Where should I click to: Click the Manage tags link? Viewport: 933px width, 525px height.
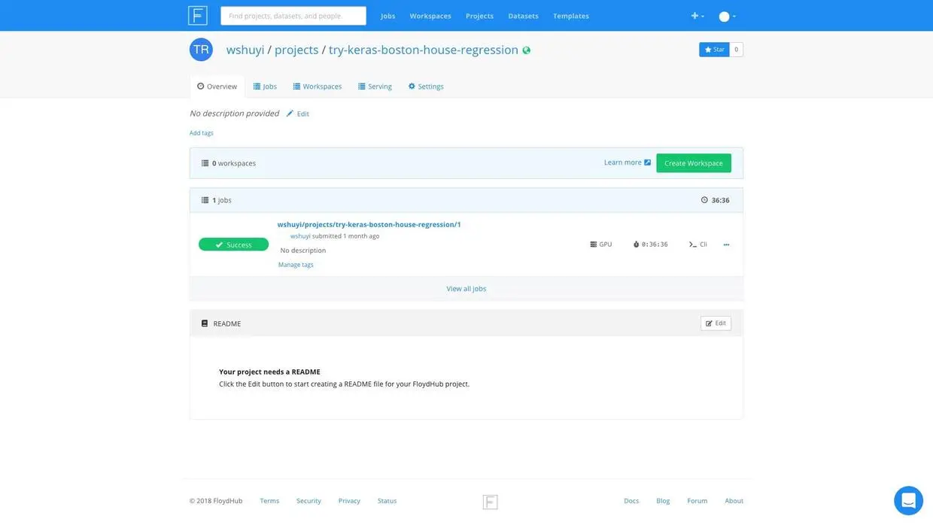click(x=296, y=265)
